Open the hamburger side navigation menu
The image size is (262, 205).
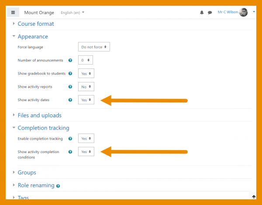[13, 12]
